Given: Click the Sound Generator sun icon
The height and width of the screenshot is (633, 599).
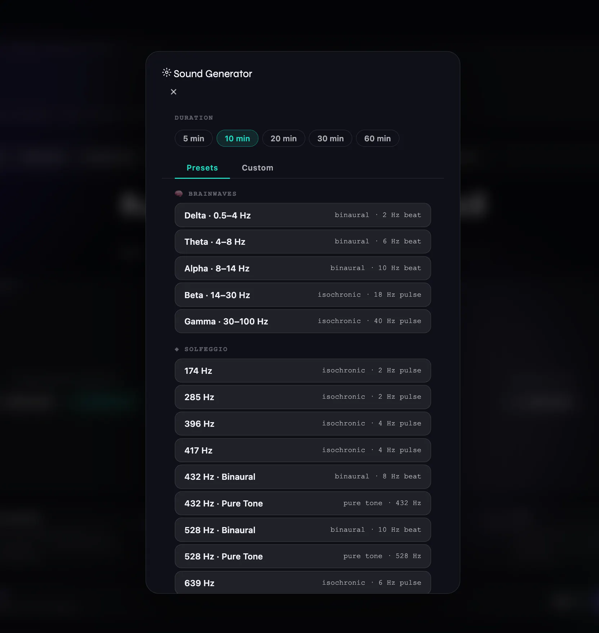Looking at the screenshot, I should pos(166,72).
